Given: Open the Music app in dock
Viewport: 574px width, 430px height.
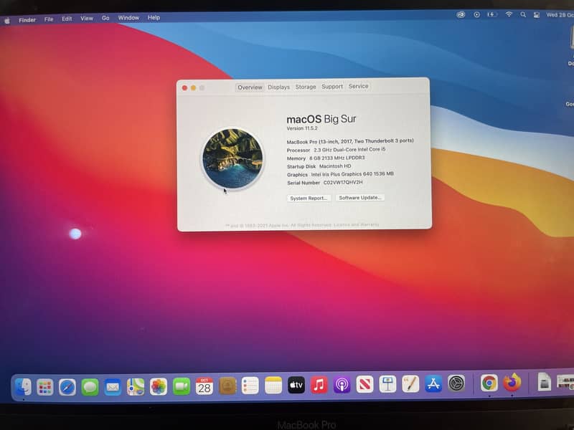Looking at the screenshot, I should (x=319, y=385).
